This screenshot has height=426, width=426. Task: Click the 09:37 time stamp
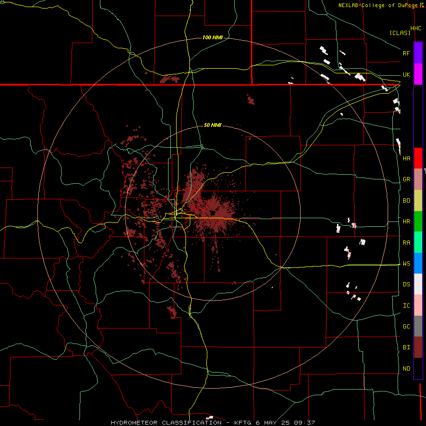tap(304, 423)
